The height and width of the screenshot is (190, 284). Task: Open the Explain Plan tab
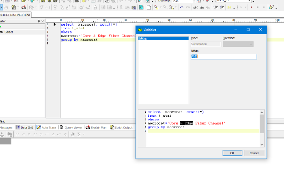[96, 127]
